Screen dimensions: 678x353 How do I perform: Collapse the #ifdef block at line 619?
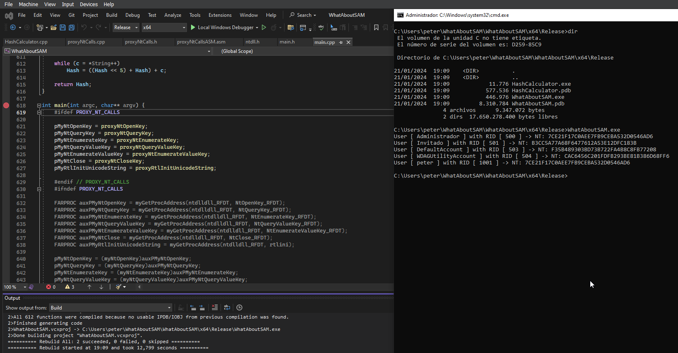(x=39, y=112)
